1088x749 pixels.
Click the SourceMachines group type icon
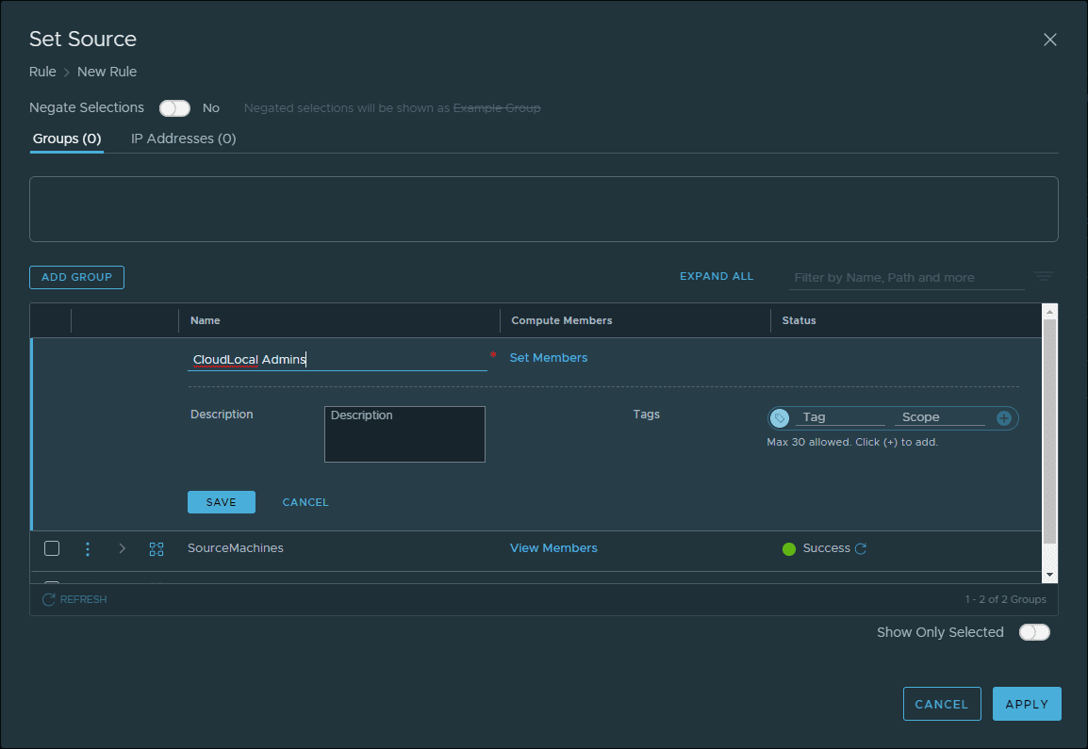pyautogui.click(x=157, y=548)
